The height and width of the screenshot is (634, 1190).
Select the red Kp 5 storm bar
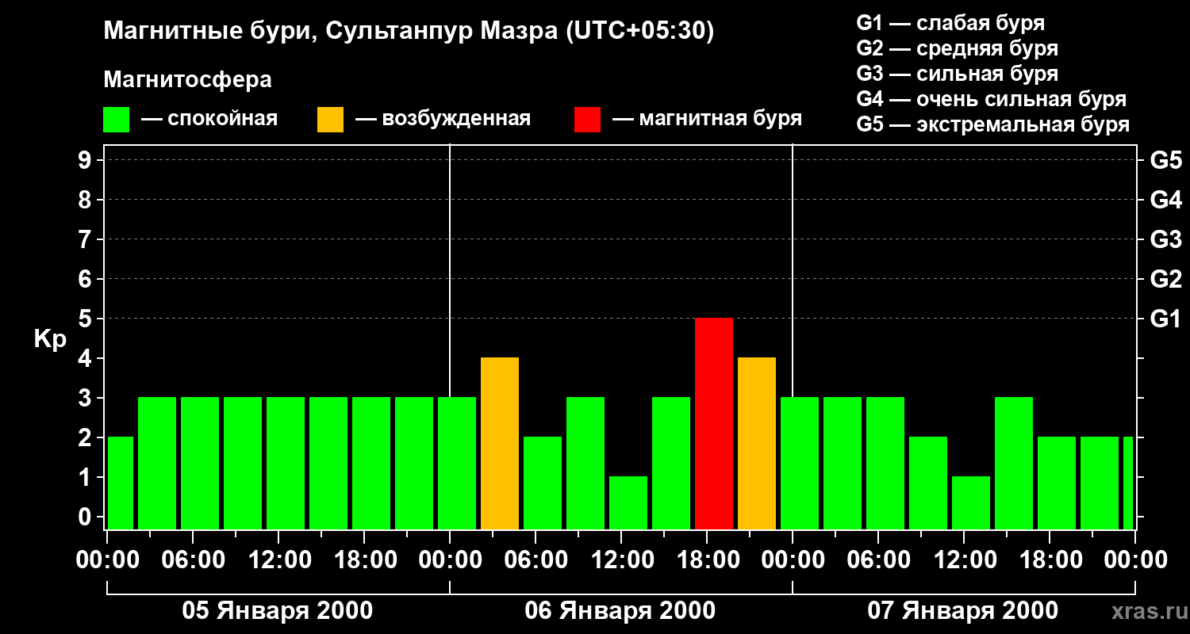pos(714,424)
